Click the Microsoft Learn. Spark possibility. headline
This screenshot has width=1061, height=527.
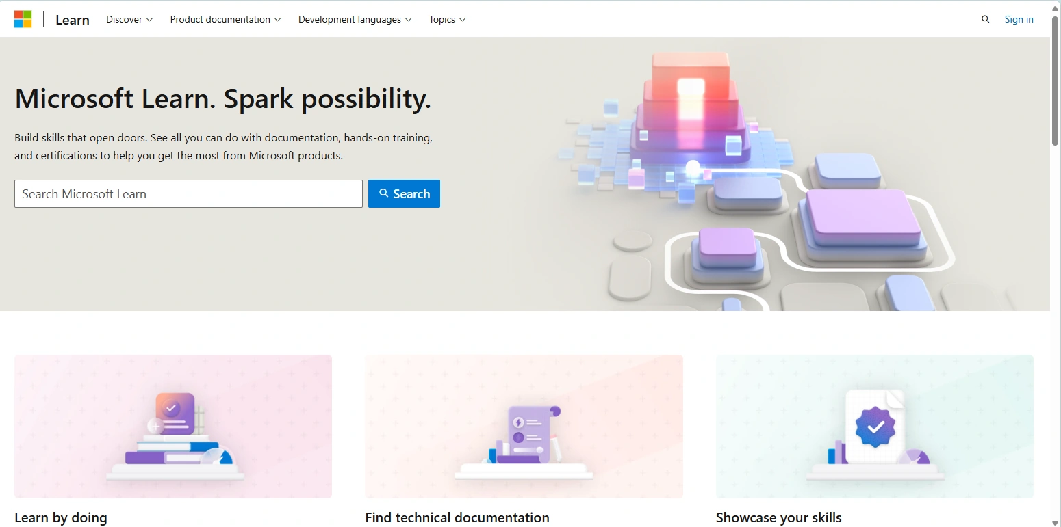223,99
